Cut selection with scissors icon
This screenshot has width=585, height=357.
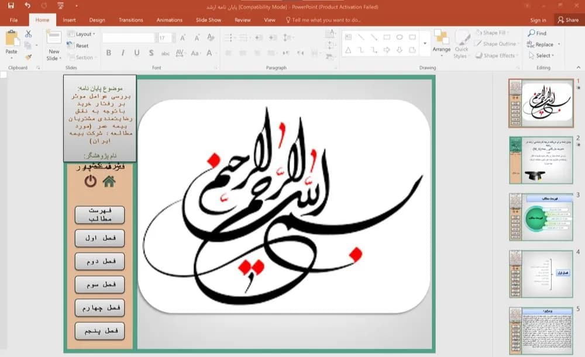click(28, 34)
